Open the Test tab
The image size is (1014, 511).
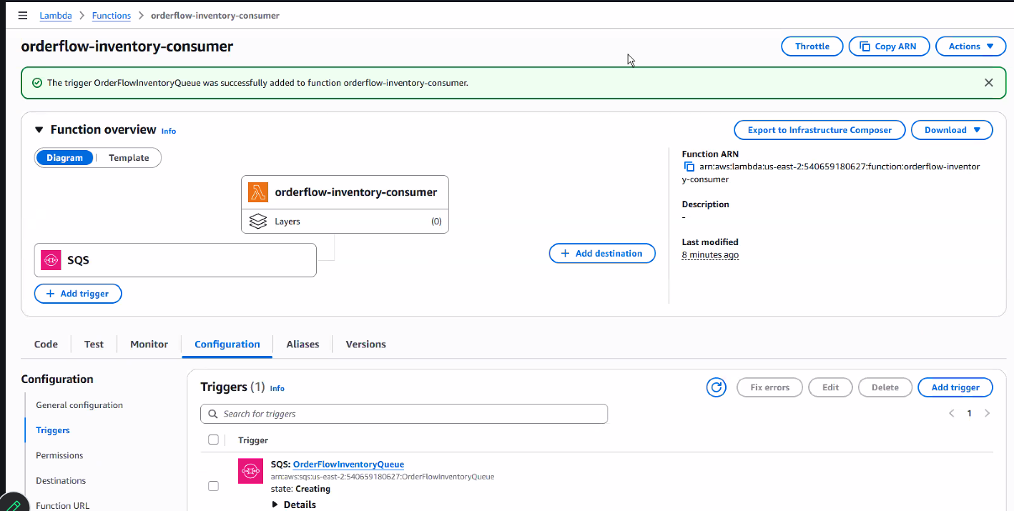tap(94, 344)
